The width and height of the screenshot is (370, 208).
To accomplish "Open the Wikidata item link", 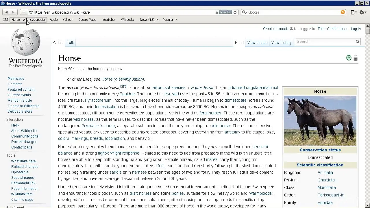I will coord(22,194).
